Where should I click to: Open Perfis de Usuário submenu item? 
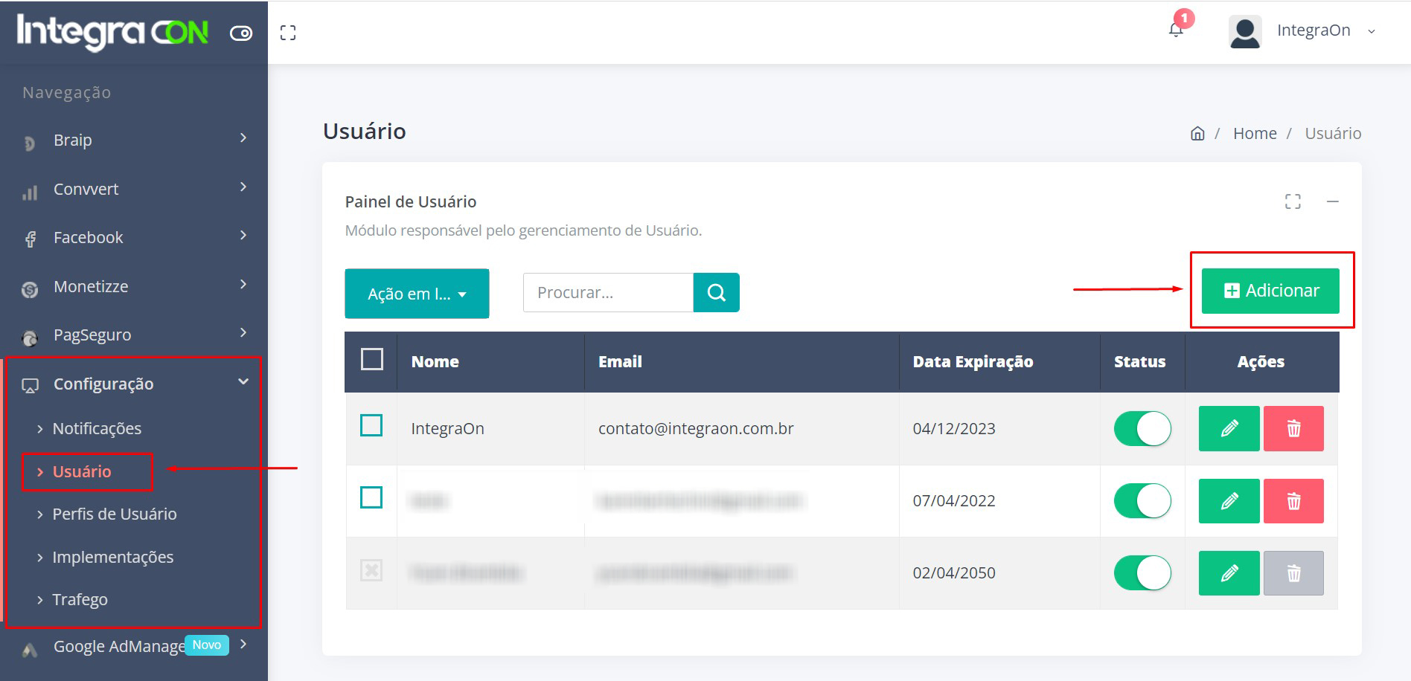(x=115, y=514)
